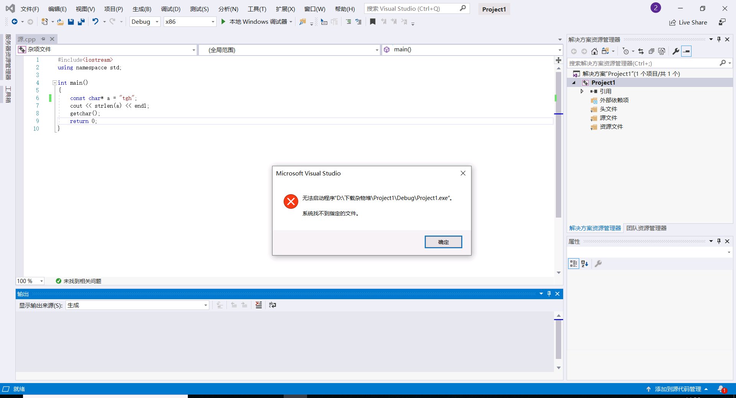Collapse All icon in Solution Explorer toolbar
This screenshot has height=398, width=736.
pyautogui.click(x=651, y=51)
